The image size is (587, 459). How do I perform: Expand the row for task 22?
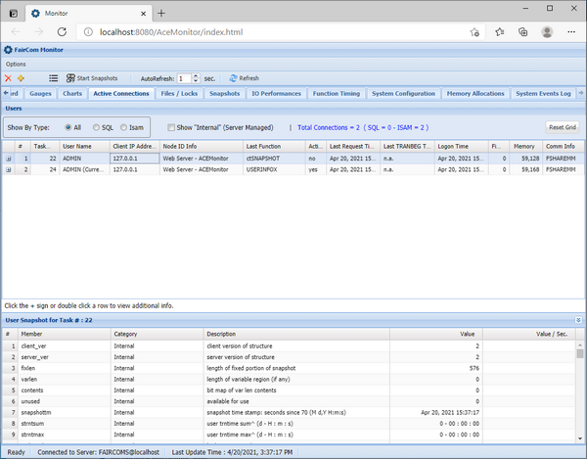[x=9, y=158]
